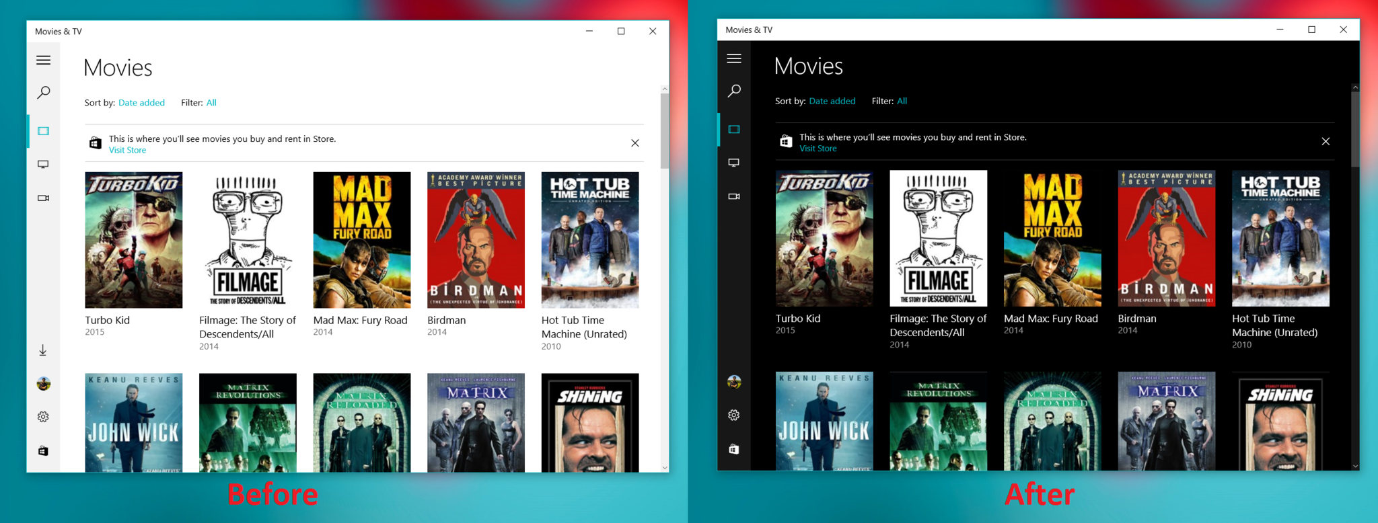Open 'Date added' sort dropdown in dark-theme window

(x=832, y=101)
